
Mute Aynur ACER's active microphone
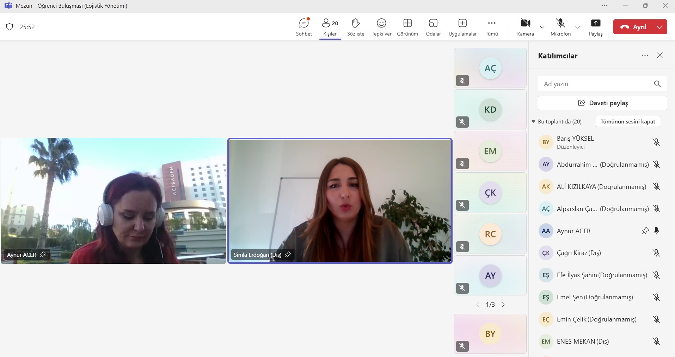656,231
